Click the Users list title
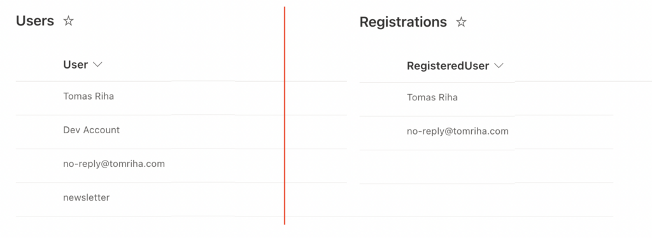The height and width of the screenshot is (238, 652). tap(35, 21)
